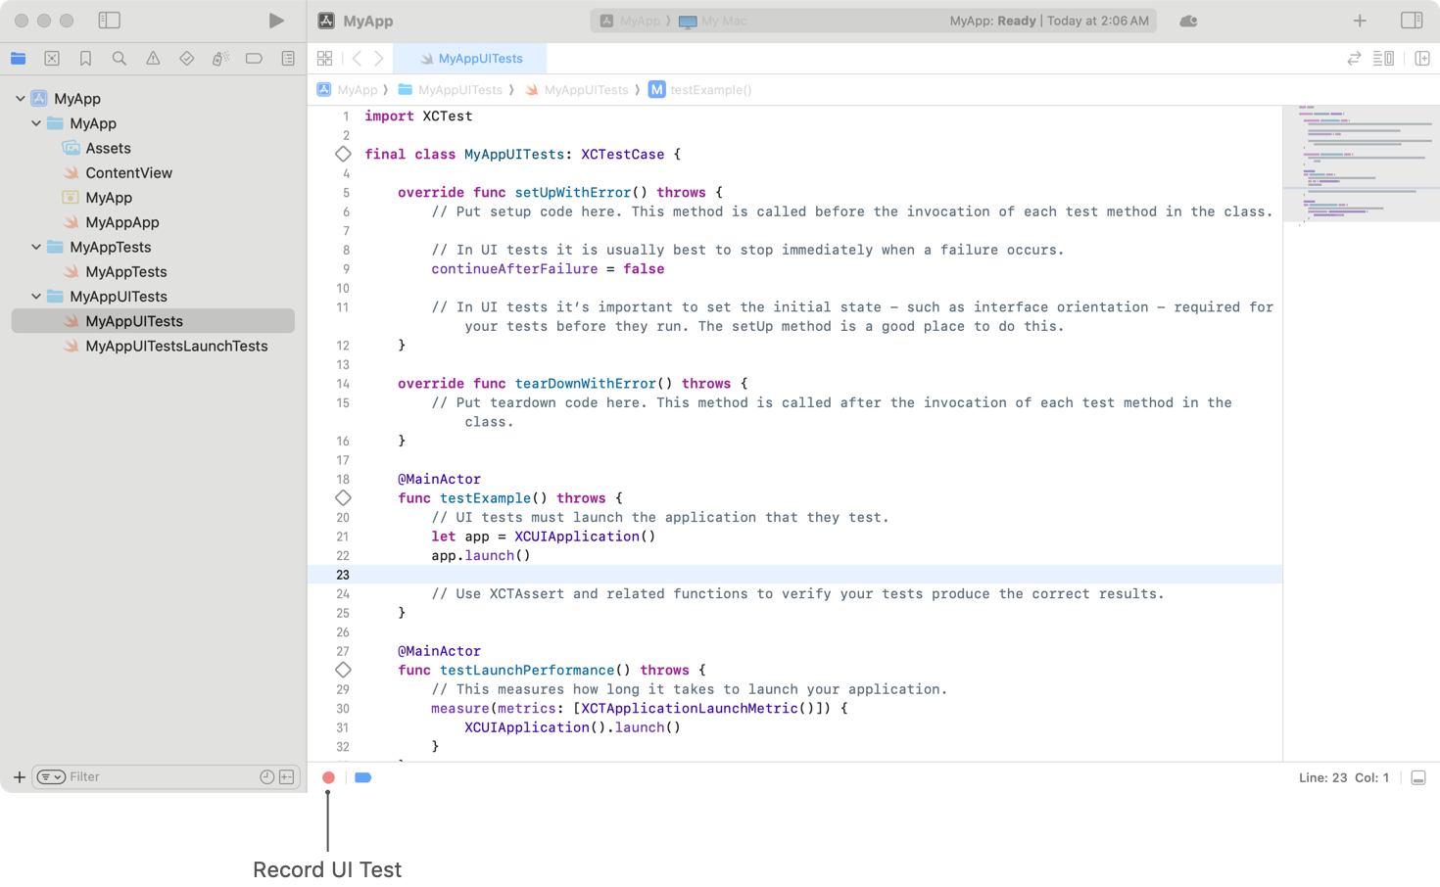This screenshot has width=1440, height=887.
Task: Collapse the root MyApp project
Action: click(x=21, y=99)
